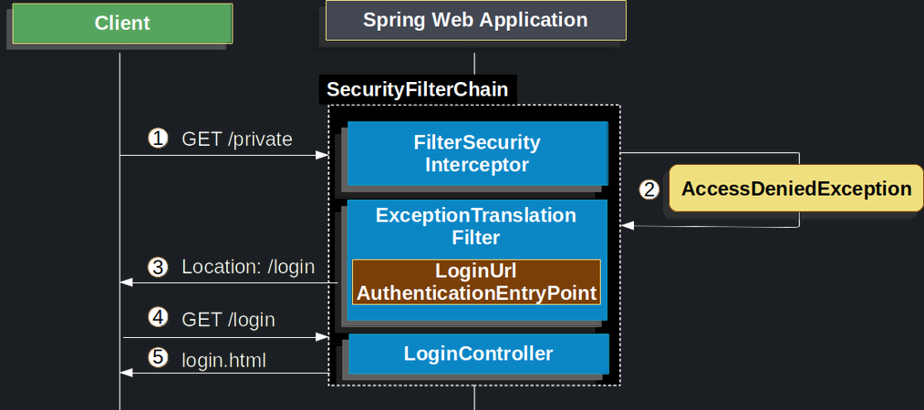Image resolution: width=924 pixels, height=410 pixels.
Task: Click the GET /private request label
Action: tap(237, 139)
